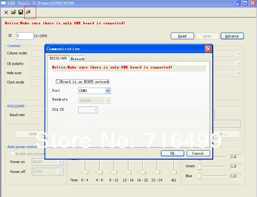Maximize the LED Tool window
This screenshot has width=257, height=197.
246,3
